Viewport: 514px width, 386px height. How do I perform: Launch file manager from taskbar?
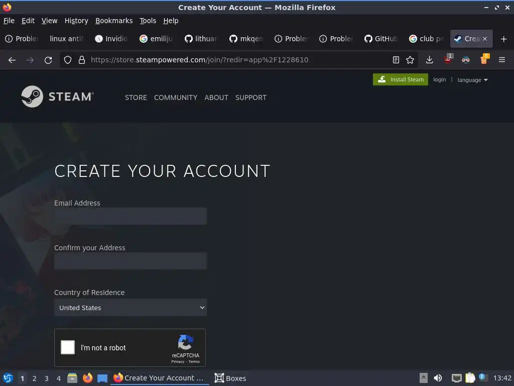pos(72,378)
